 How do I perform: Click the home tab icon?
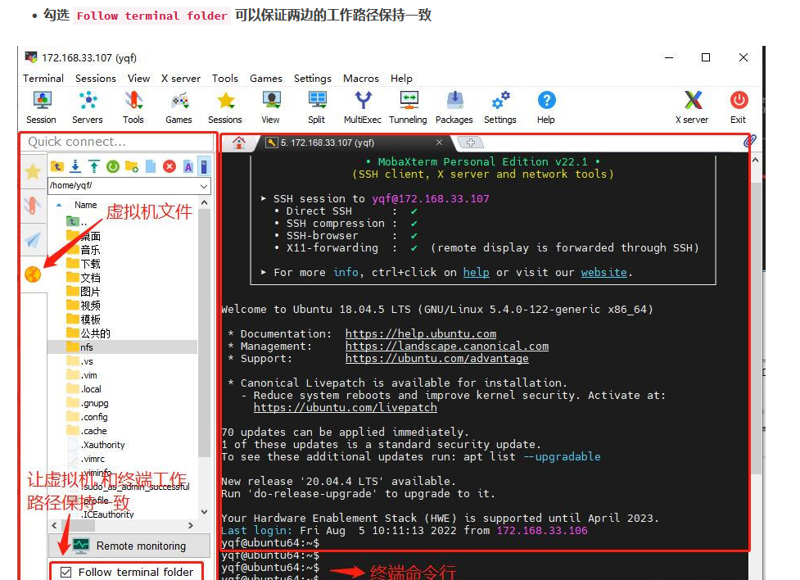[239, 143]
